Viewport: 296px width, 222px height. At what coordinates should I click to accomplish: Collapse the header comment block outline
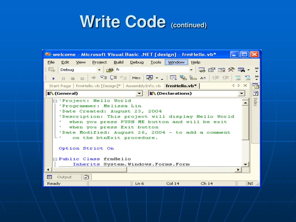pyautogui.click(x=55, y=101)
